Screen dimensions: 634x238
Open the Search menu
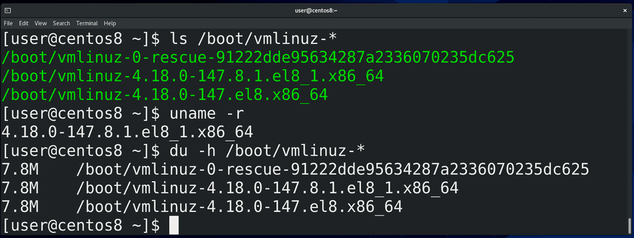coord(61,23)
